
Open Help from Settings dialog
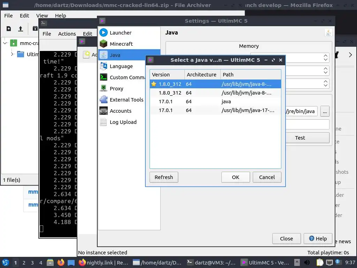318,239
